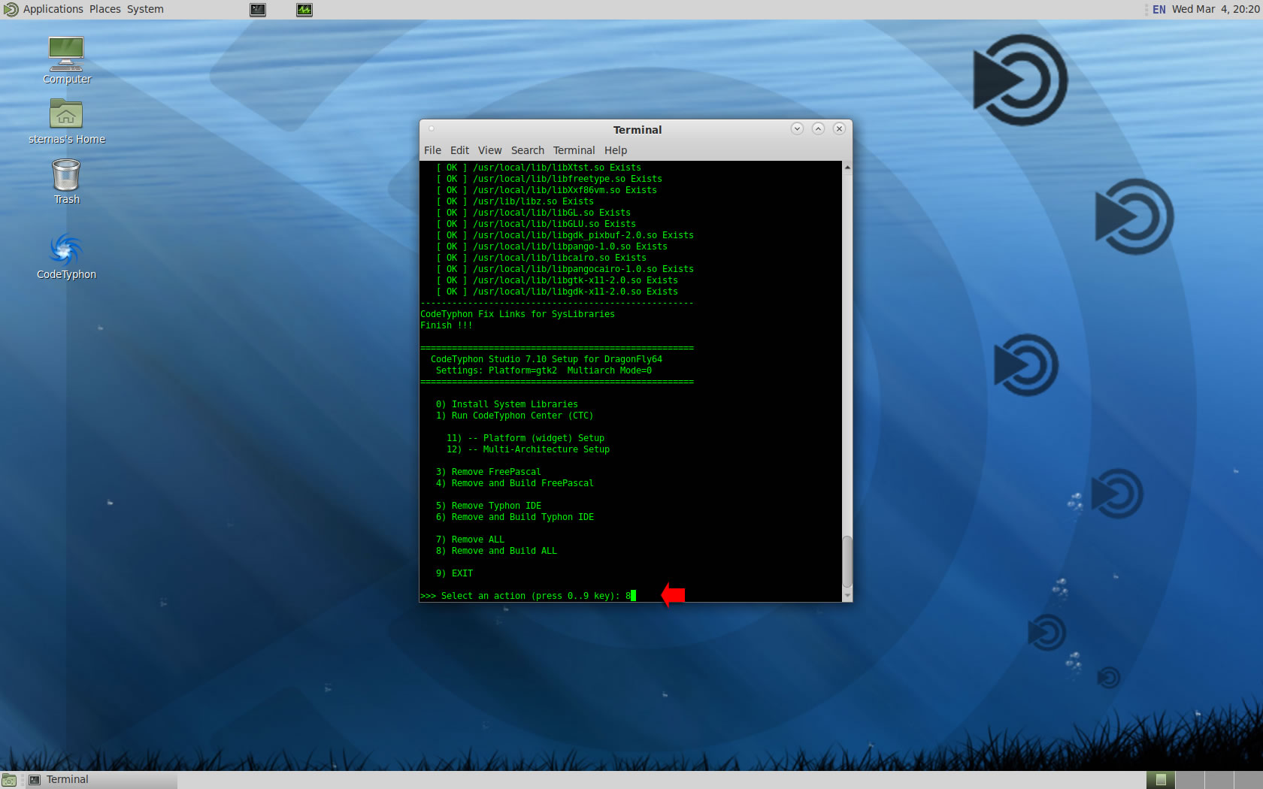Open sternas's Home folder icon

(x=66, y=121)
